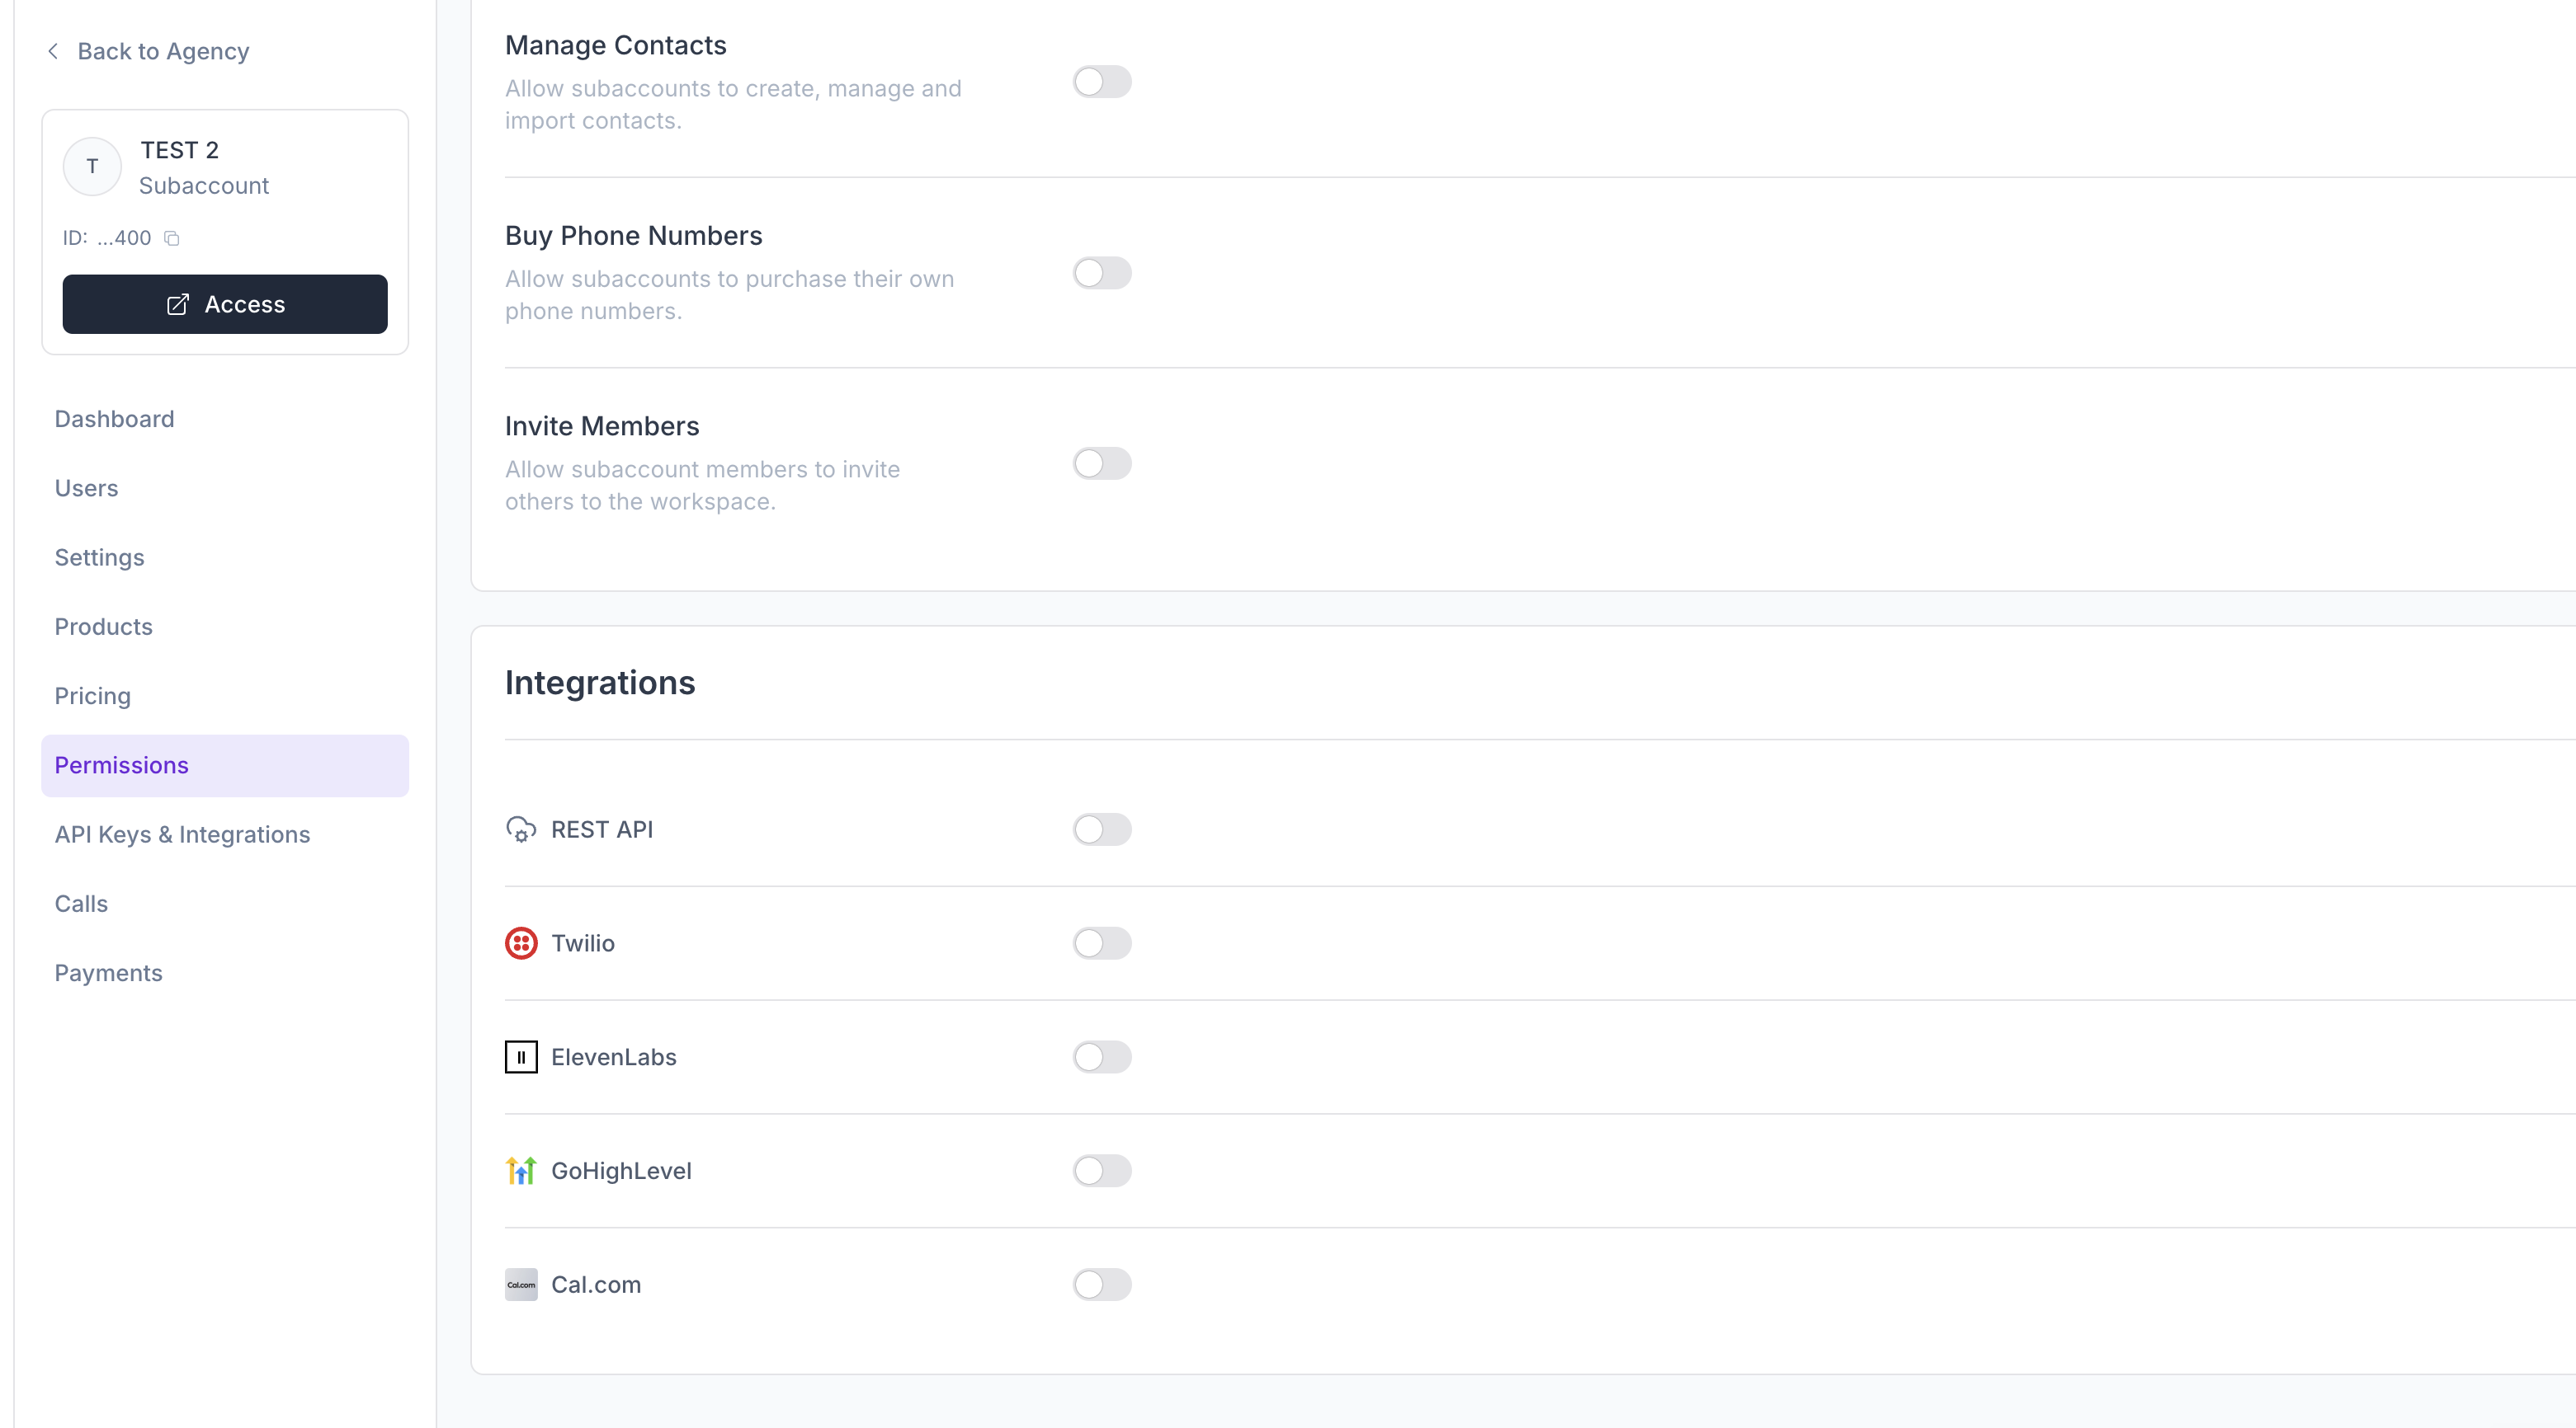Image resolution: width=2576 pixels, height=1428 pixels.
Task: Click the GoHighLevel logo icon
Action: coord(521,1172)
